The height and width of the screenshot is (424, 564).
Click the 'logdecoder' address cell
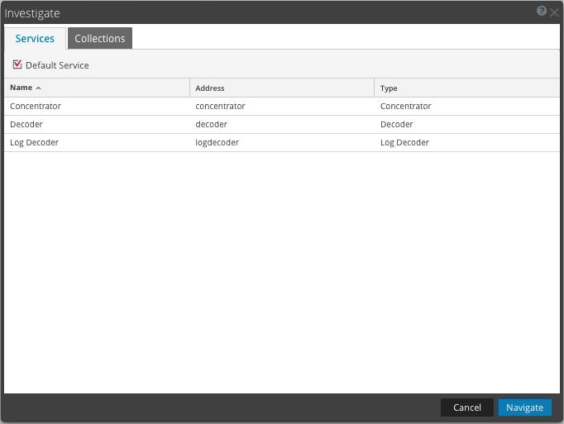click(217, 143)
